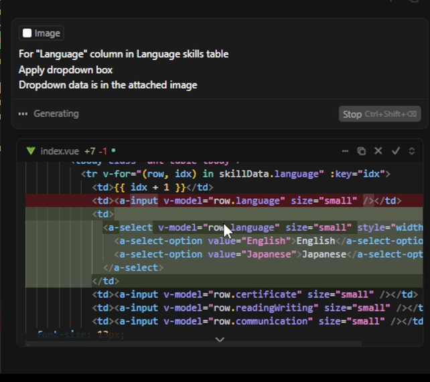Click the horizontal scrollbar under the code
430x382 pixels.
[194, 344]
